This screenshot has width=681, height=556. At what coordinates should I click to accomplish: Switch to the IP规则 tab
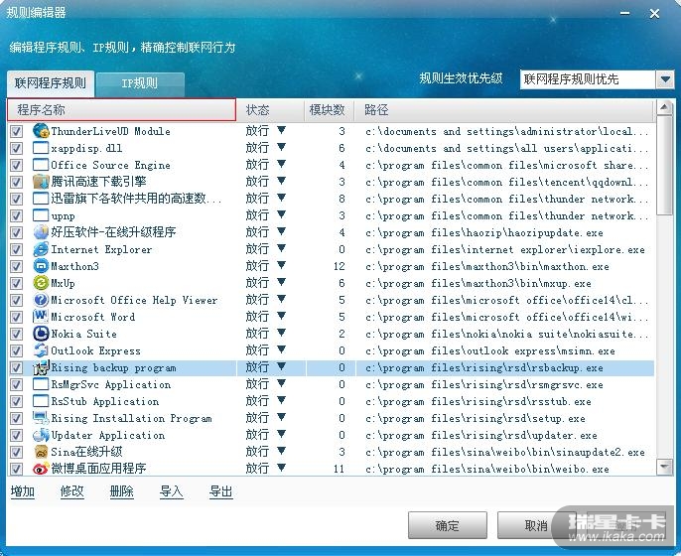(140, 83)
